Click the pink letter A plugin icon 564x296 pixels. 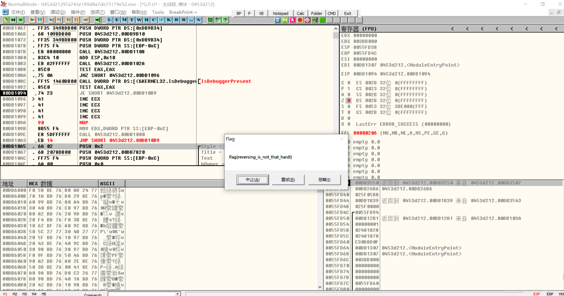pos(292,20)
